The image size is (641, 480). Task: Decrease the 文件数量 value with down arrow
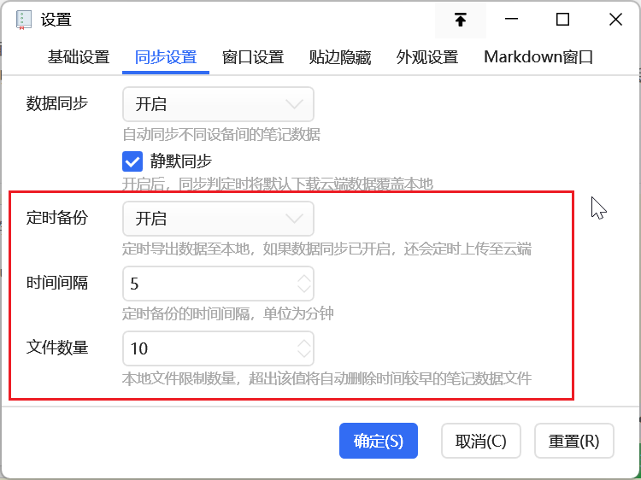tap(304, 354)
